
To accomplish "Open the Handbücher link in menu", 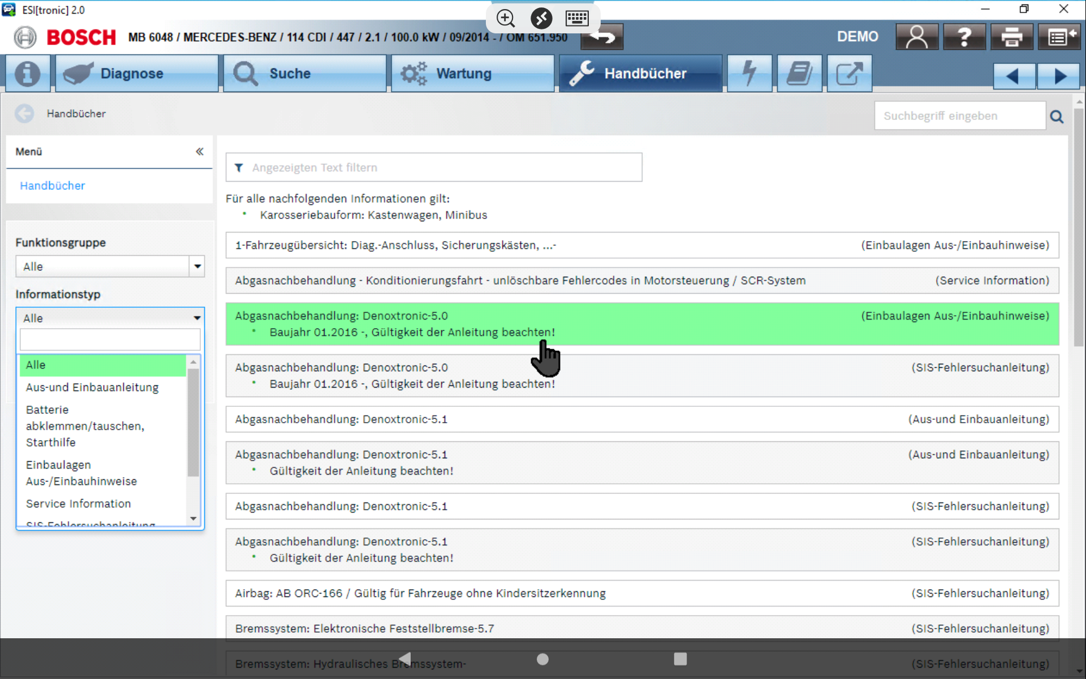I will (53, 186).
